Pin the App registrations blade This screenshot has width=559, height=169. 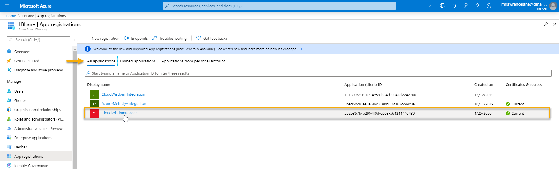click(546, 24)
